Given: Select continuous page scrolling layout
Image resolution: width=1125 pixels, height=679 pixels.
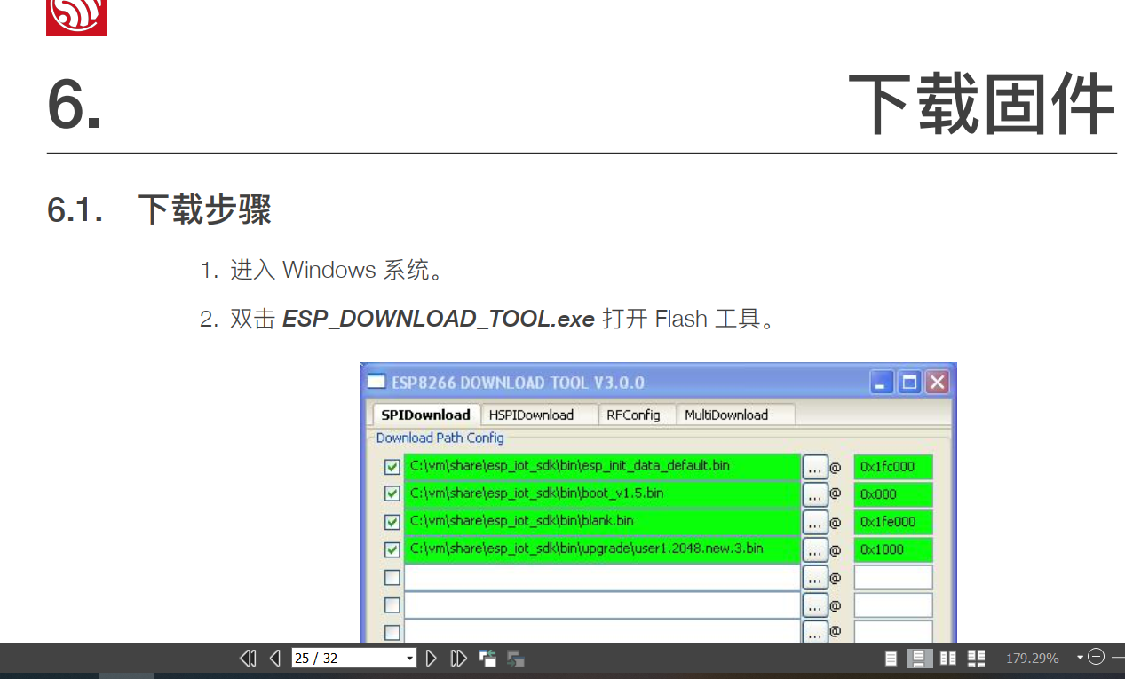Looking at the screenshot, I should pos(919,659).
